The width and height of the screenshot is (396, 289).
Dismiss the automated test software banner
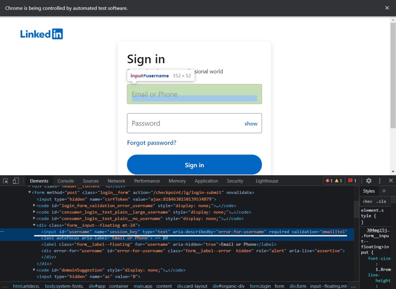[387, 8]
